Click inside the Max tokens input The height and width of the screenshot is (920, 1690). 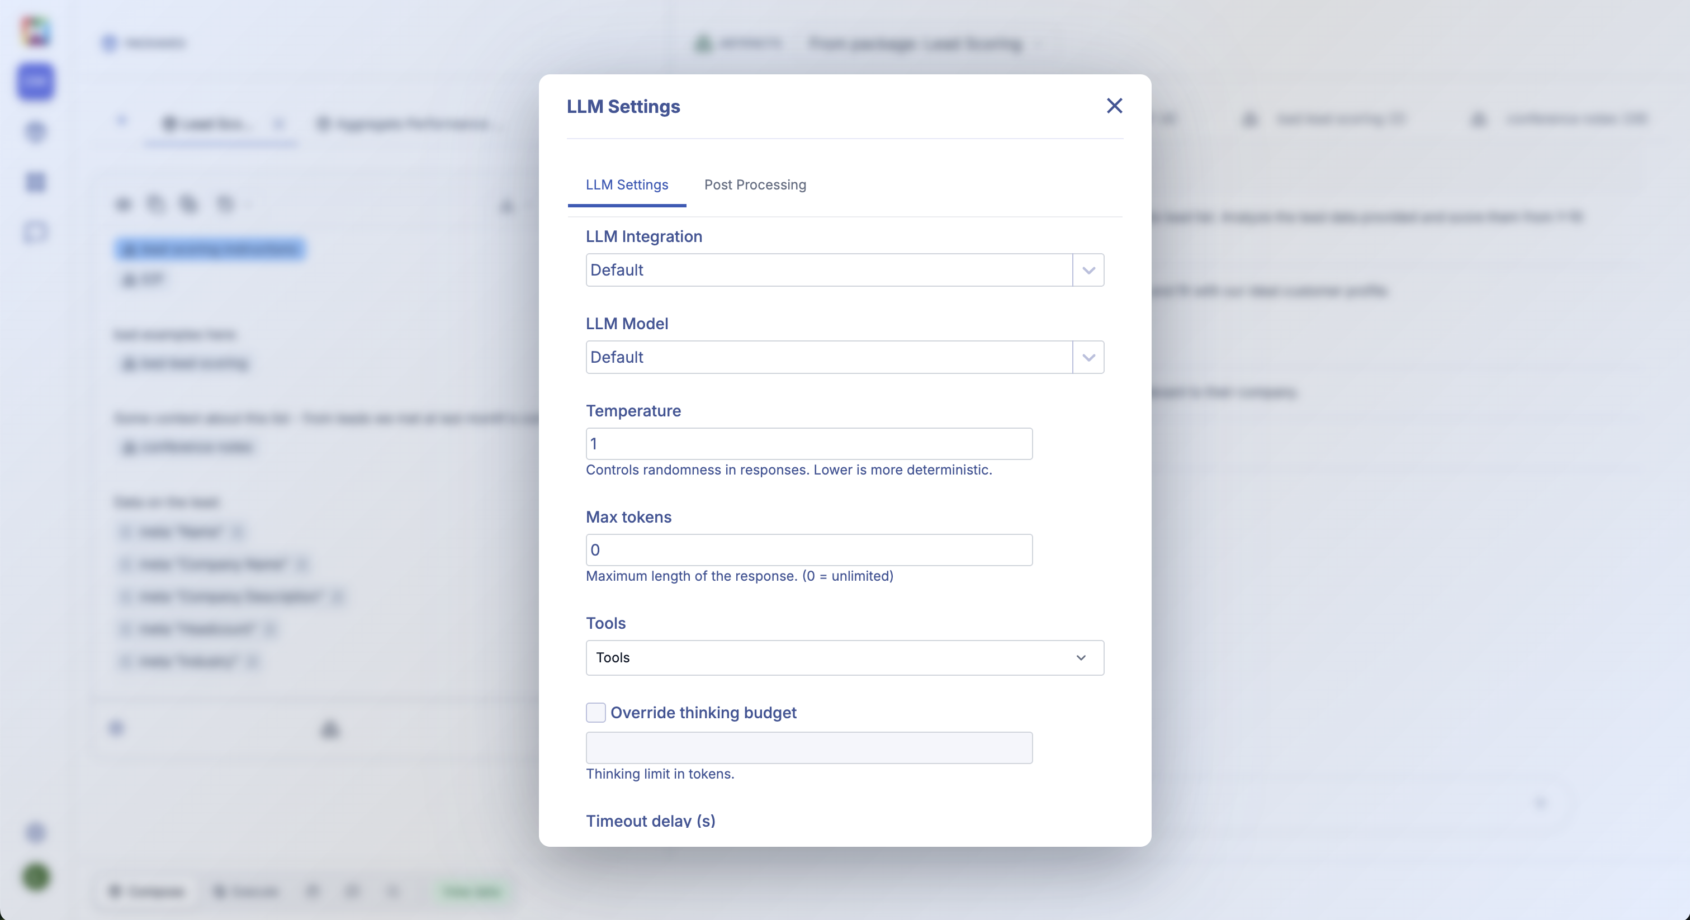coord(808,549)
